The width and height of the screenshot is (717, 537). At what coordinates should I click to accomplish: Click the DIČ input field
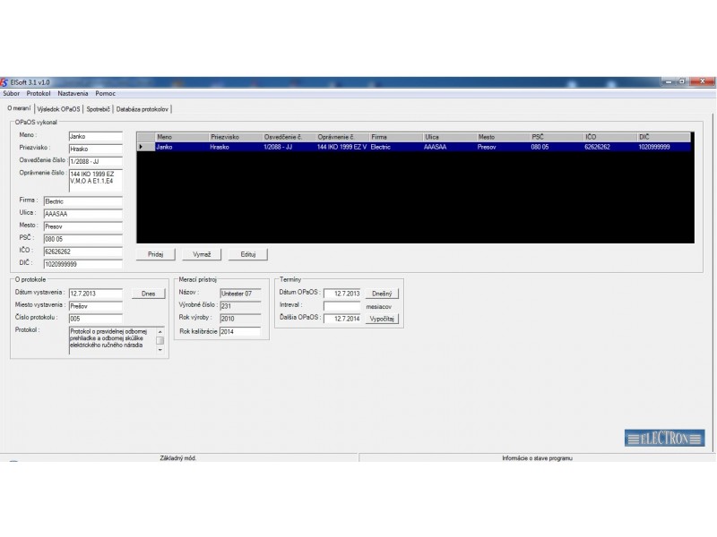(x=82, y=264)
